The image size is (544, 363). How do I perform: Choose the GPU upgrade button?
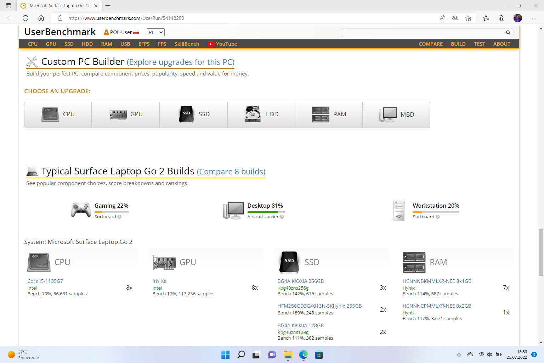[126, 115]
